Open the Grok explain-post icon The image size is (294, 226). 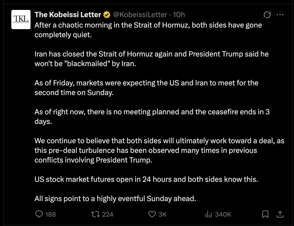click(x=267, y=15)
